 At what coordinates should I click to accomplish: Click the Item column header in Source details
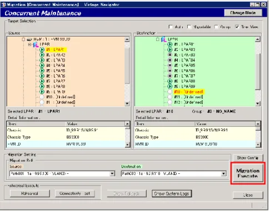(36, 124)
